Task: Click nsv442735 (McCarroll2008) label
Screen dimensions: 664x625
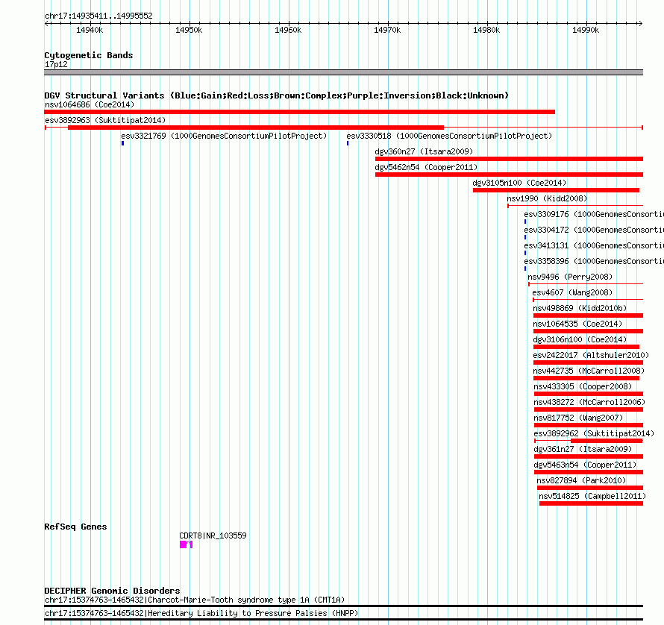Action: pos(589,371)
